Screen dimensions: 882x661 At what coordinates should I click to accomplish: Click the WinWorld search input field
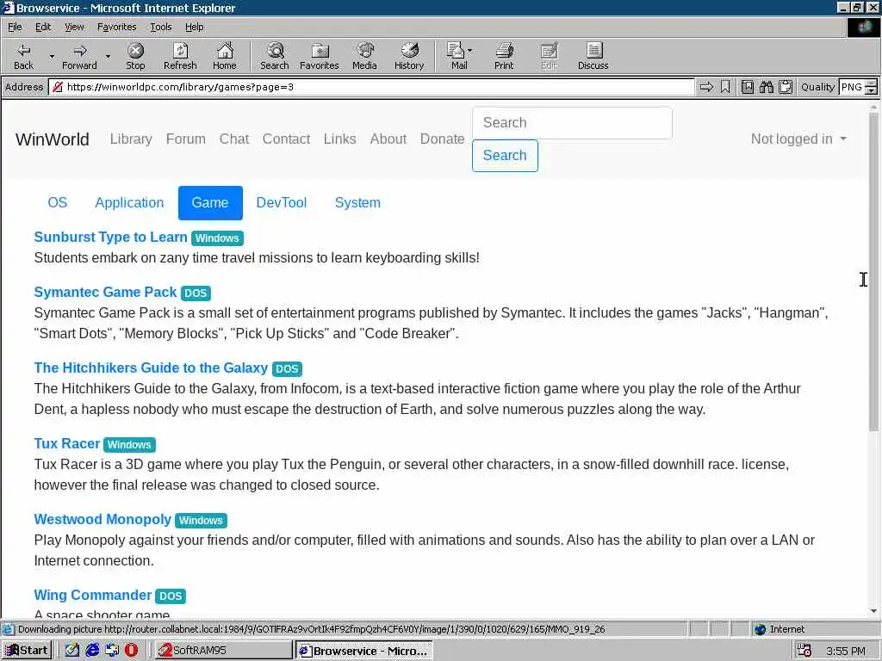(572, 122)
